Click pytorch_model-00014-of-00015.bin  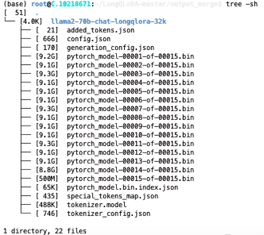(x=130, y=170)
